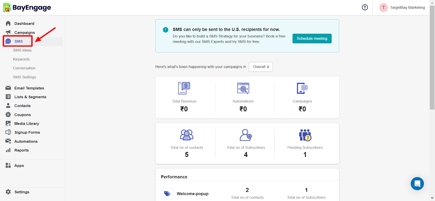
Task: Click the Automations revenue icon in stats card
Action: (x=243, y=88)
